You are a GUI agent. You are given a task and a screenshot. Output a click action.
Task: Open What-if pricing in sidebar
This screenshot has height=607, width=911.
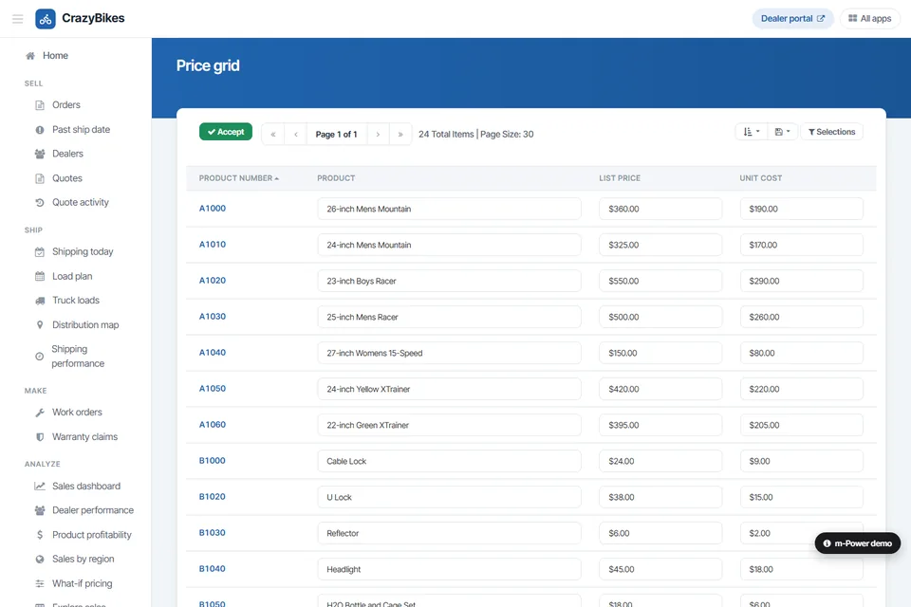[x=82, y=584]
